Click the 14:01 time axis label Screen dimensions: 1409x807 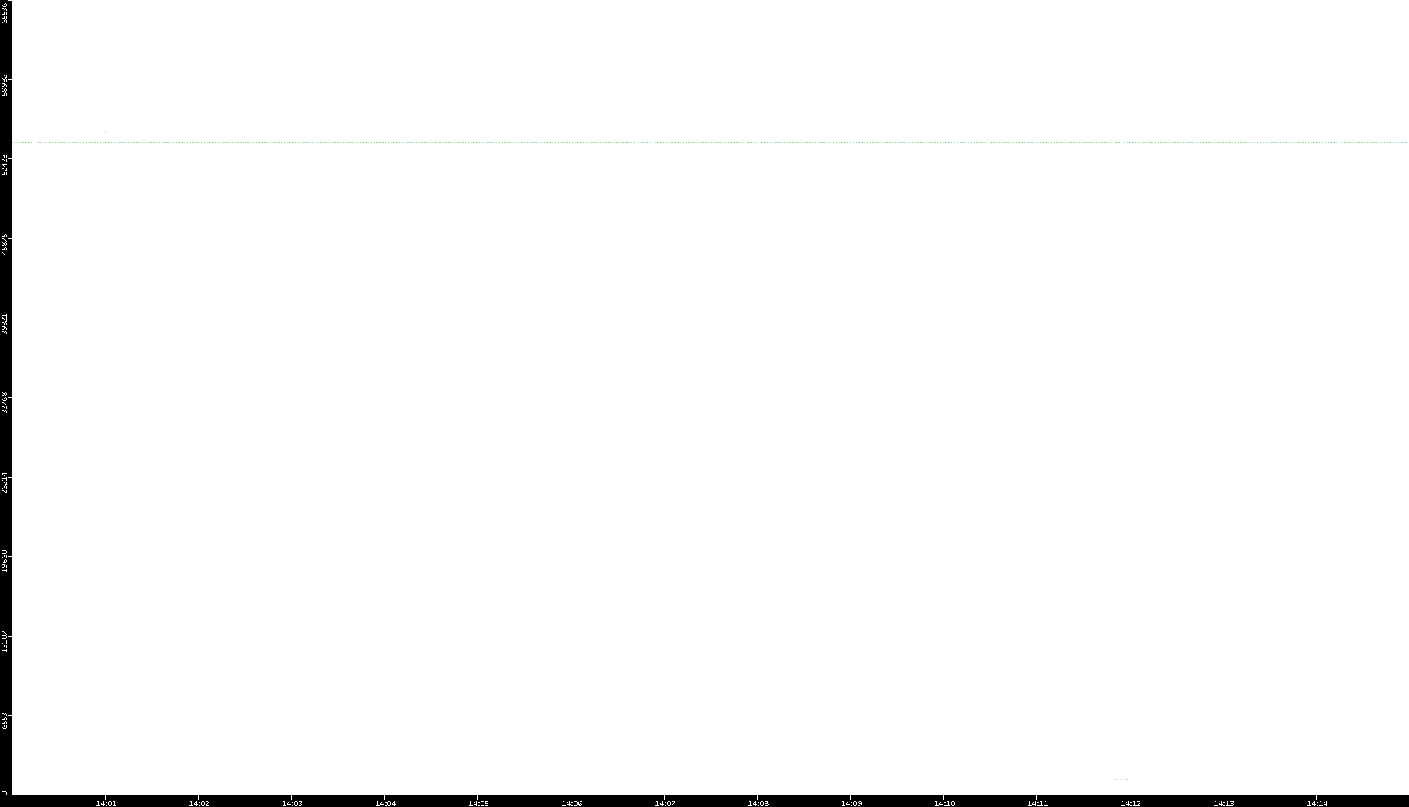point(106,803)
